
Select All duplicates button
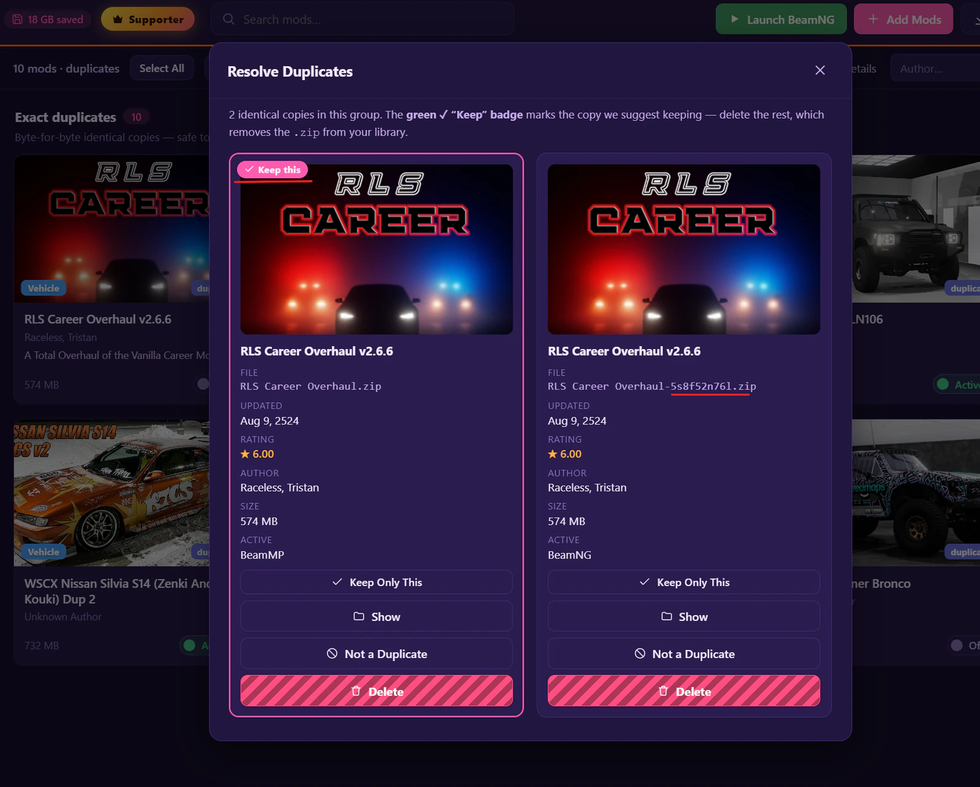click(162, 68)
